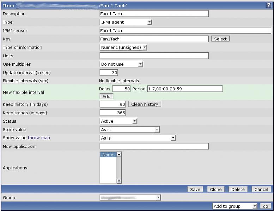Viewport: 274px width, 211px height.
Task: Click Applications list scroll up arrow
Action: 119,154
